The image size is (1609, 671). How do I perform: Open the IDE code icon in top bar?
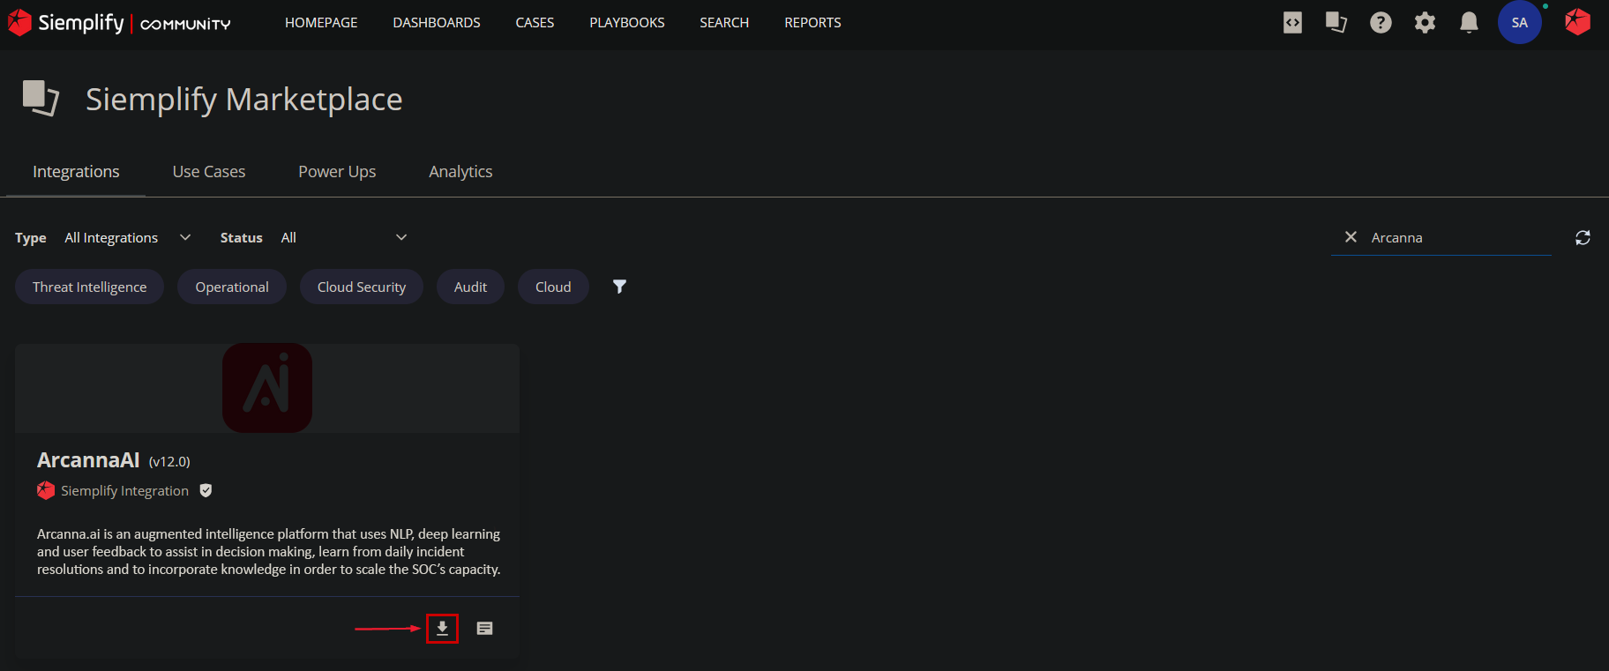(1292, 23)
